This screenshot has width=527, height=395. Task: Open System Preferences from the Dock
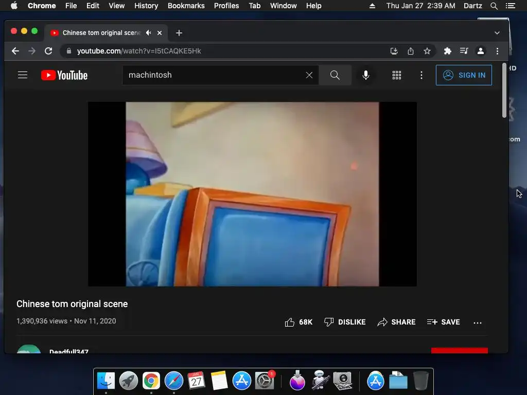click(x=265, y=381)
